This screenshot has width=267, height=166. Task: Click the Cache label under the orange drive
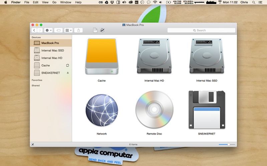tap(102, 81)
